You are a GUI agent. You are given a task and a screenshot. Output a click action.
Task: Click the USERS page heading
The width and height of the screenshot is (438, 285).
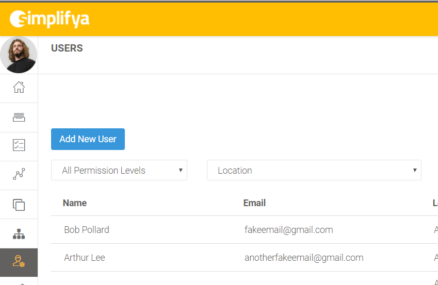(x=67, y=48)
